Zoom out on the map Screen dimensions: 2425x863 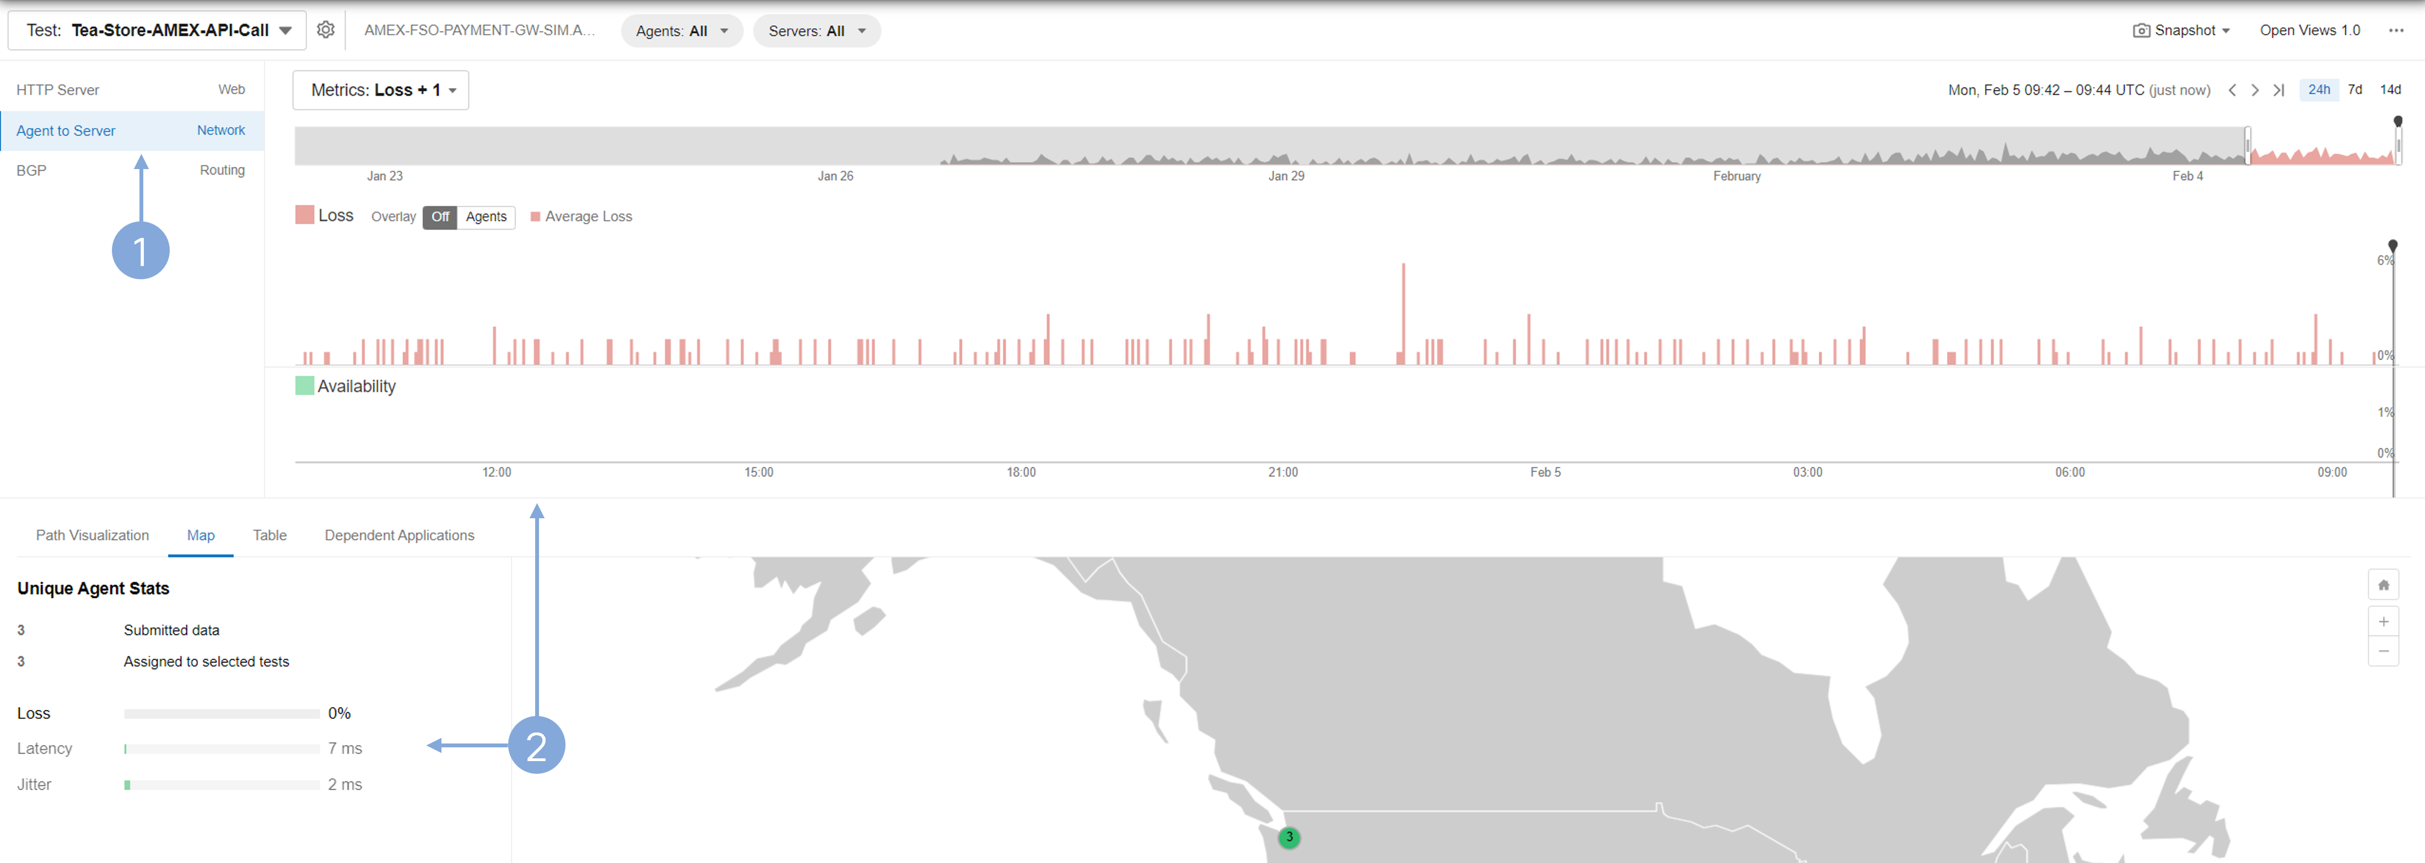(2383, 652)
